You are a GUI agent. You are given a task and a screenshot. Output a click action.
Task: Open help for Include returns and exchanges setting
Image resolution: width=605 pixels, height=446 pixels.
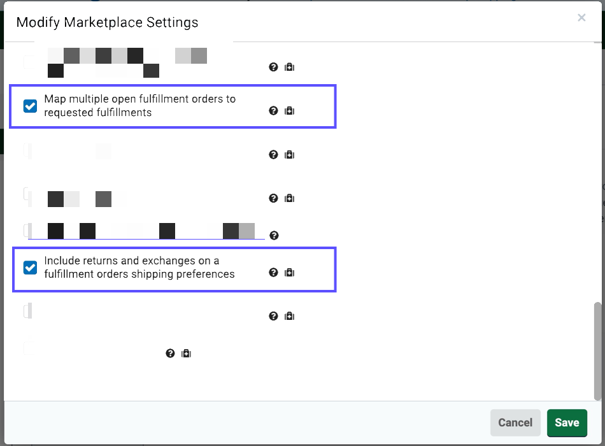coord(274,273)
